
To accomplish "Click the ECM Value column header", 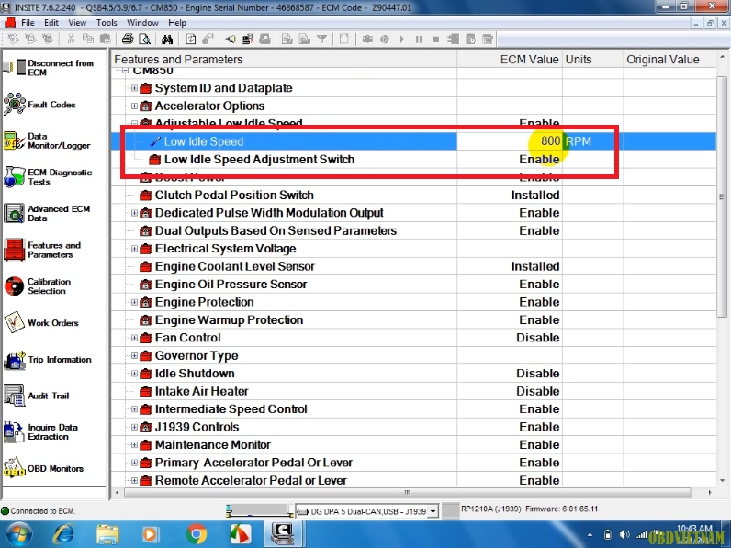I will (510, 59).
